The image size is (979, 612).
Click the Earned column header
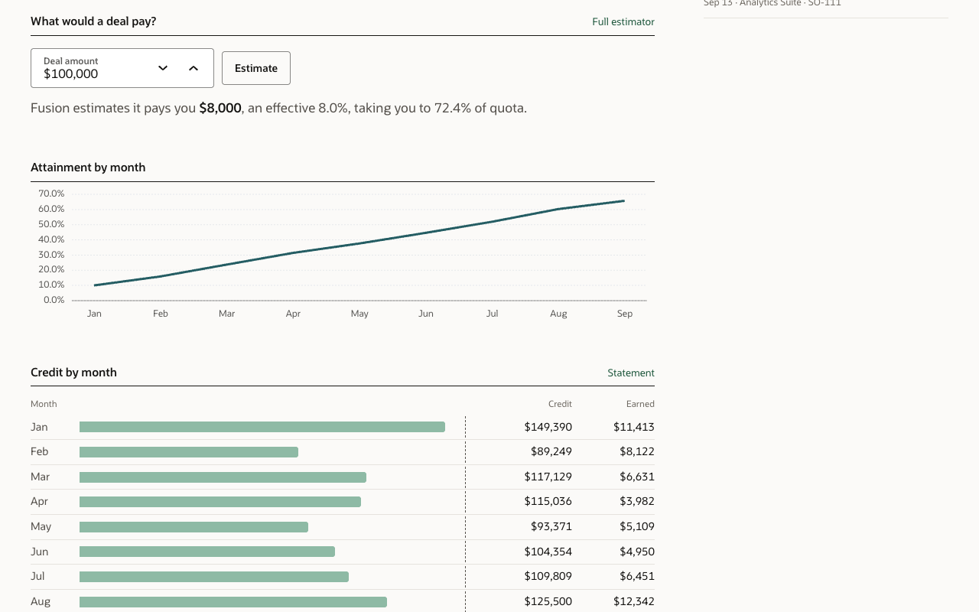coord(640,404)
